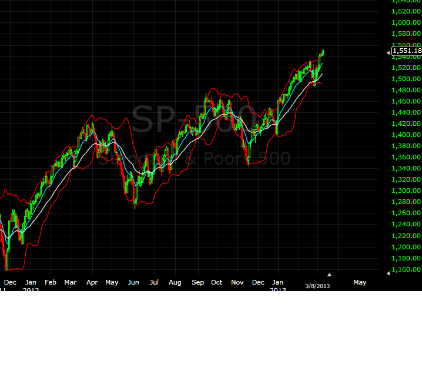Click the 1,280.00 price axis label
The height and width of the screenshot is (381, 422).
[406, 202]
